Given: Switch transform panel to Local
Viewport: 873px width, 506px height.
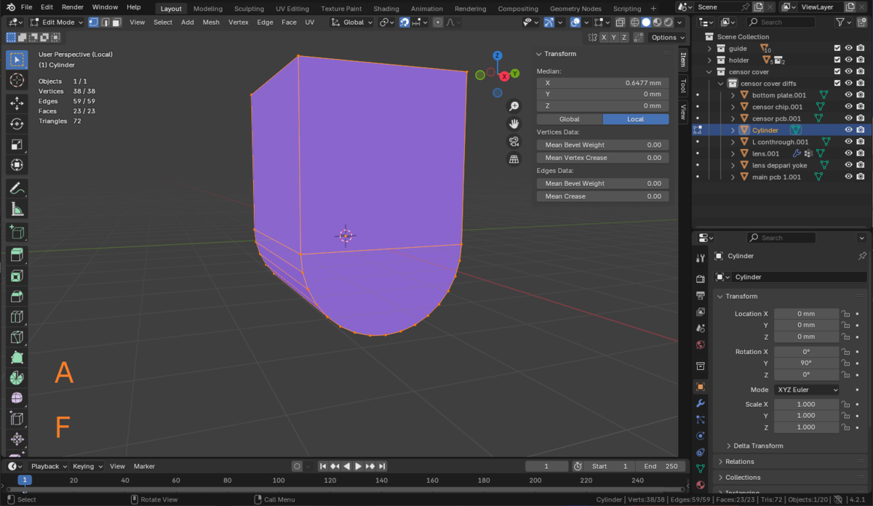Looking at the screenshot, I should pyautogui.click(x=635, y=119).
